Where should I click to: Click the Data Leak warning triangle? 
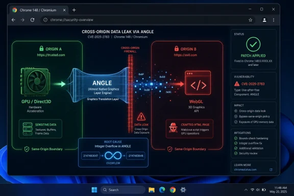(141, 117)
